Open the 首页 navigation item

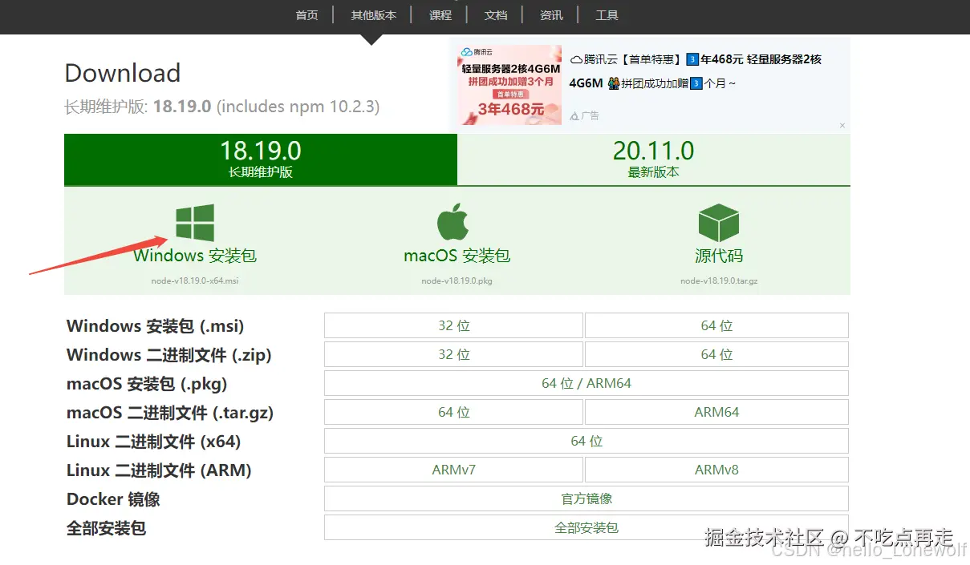[307, 15]
